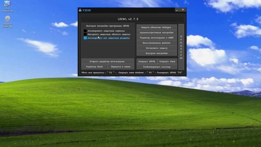Click 'Восстановление файлов' button
The image size is (261, 147).
tap(157, 43)
